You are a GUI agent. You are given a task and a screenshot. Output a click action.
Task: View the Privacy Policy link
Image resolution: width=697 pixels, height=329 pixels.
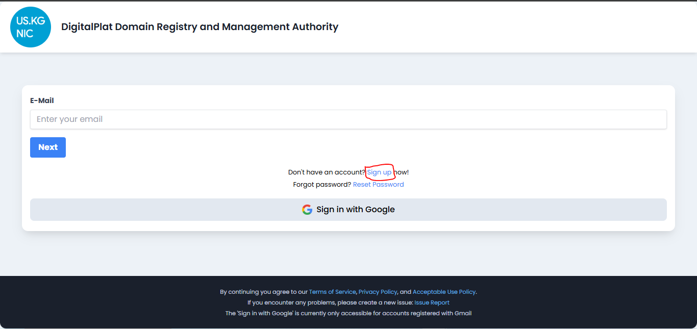(378, 292)
